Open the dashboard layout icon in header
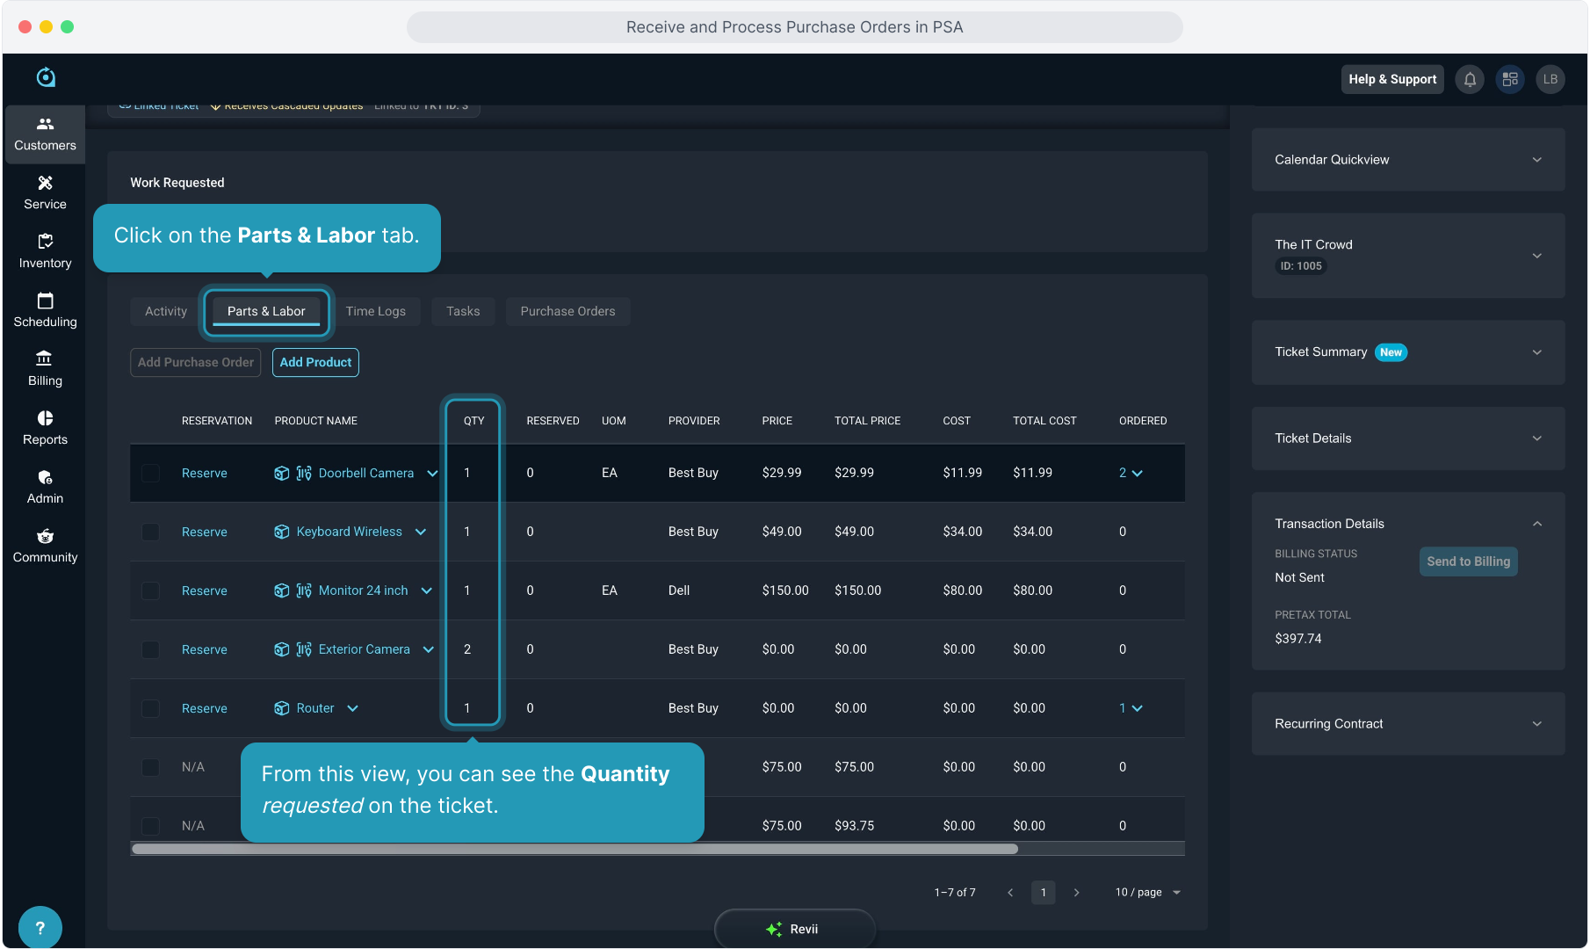The image size is (1590, 949). tap(1510, 79)
